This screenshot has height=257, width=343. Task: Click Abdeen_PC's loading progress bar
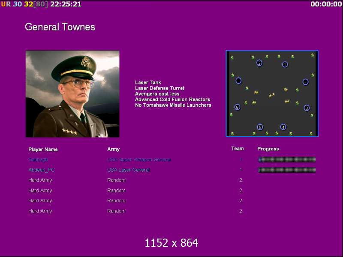point(287,170)
